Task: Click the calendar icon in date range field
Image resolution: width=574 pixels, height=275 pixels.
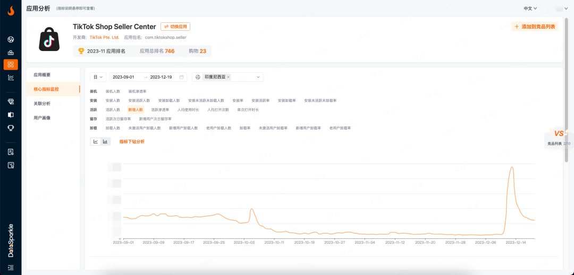Action: coord(182,77)
